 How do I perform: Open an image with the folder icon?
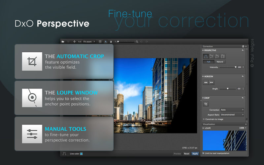coord(63,42)
